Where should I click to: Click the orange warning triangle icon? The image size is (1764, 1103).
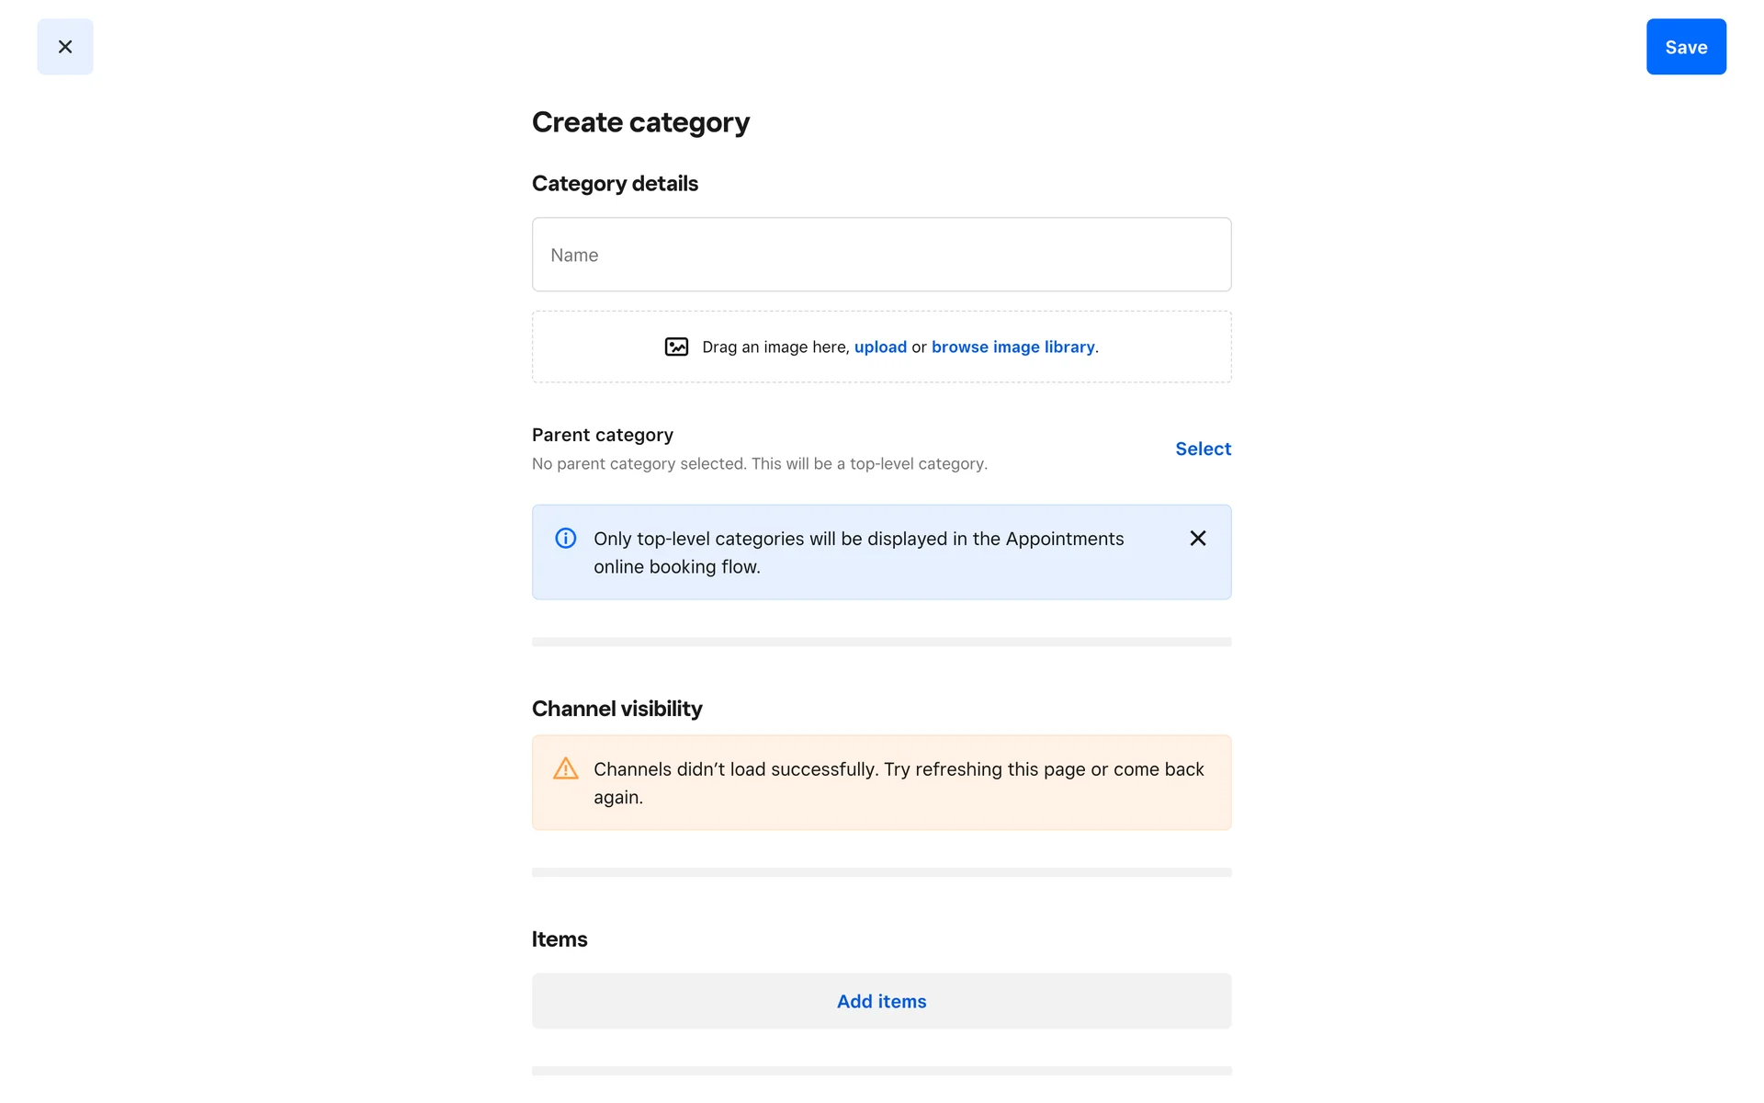point(566,768)
